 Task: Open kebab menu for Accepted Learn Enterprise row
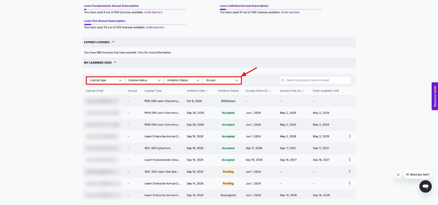click(350, 136)
